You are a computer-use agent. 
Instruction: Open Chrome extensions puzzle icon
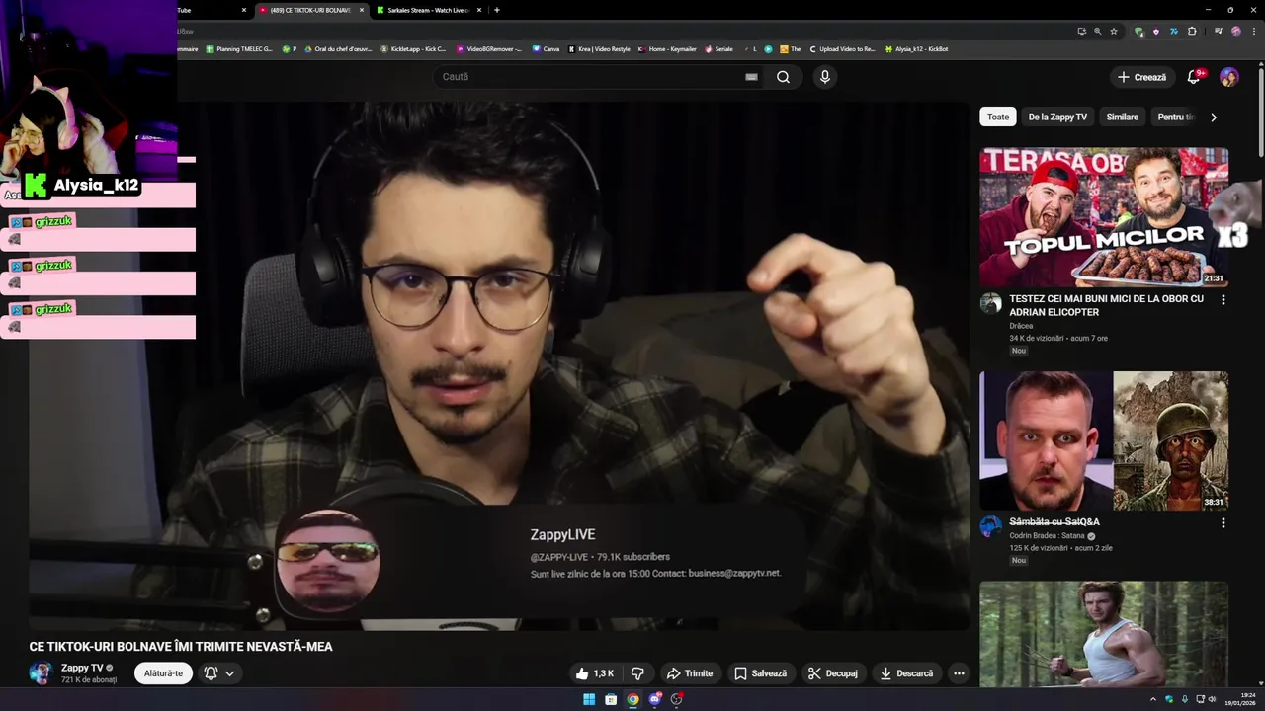[1192, 31]
